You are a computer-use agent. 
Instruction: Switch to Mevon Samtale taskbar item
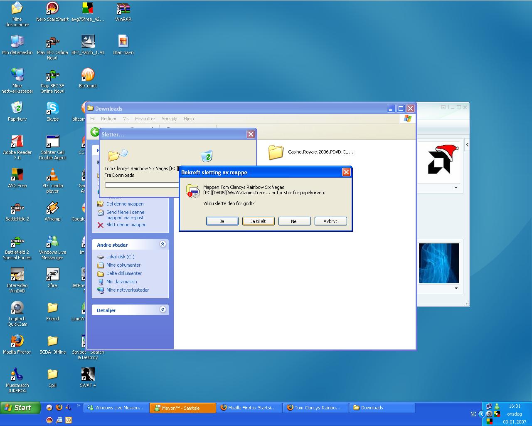(182, 408)
